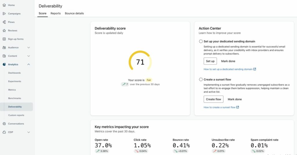Switch to the Score tab
The width and height of the screenshot is (297, 155).
(42, 13)
